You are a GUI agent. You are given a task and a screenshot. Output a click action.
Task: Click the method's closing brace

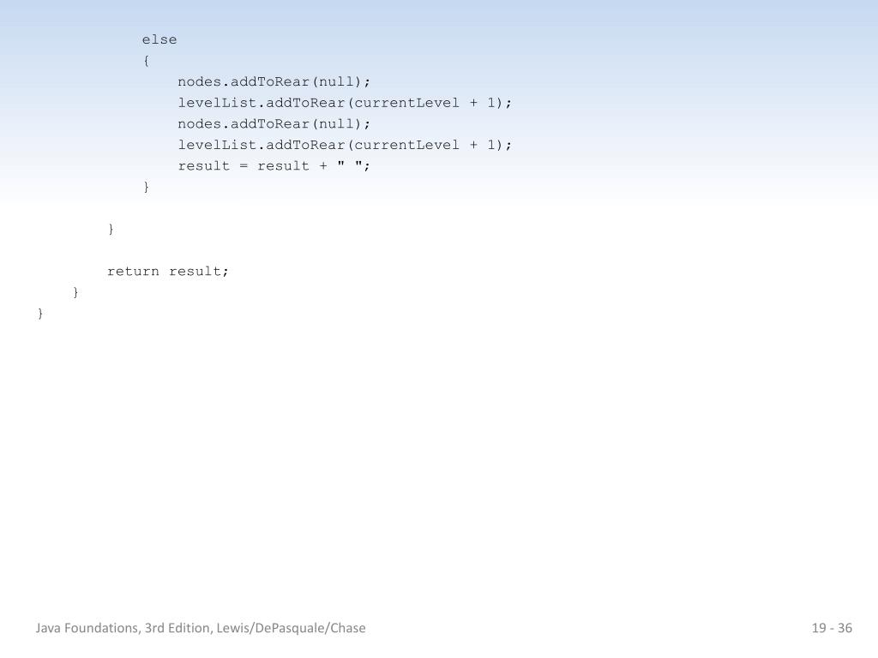(x=75, y=292)
